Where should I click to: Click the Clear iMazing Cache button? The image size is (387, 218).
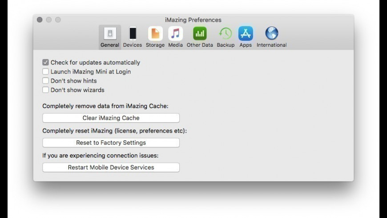(x=111, y=118)
